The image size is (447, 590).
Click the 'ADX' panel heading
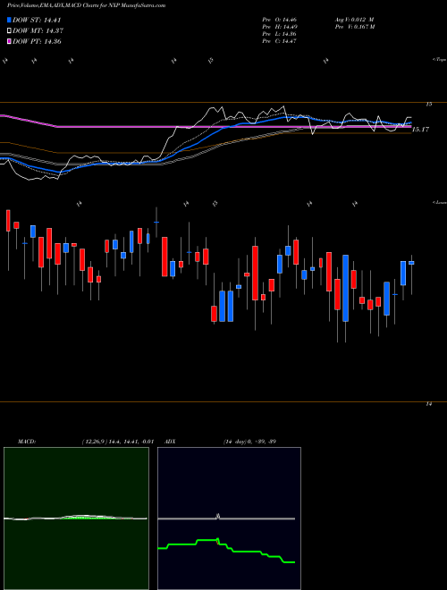click(171, 442)
